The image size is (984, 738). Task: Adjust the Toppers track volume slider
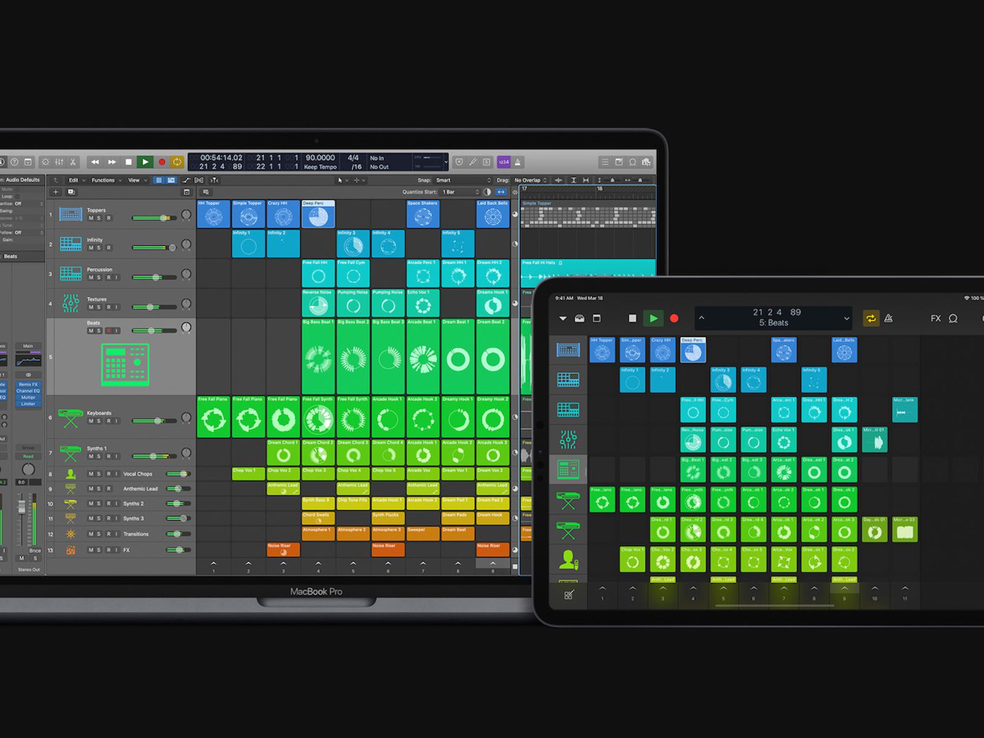[x=154, y=218]
